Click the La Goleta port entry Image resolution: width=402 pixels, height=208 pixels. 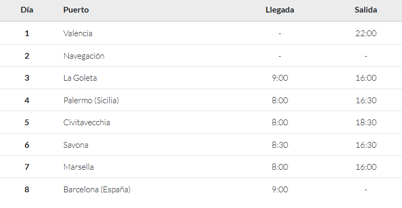click(x=80, y=78)
